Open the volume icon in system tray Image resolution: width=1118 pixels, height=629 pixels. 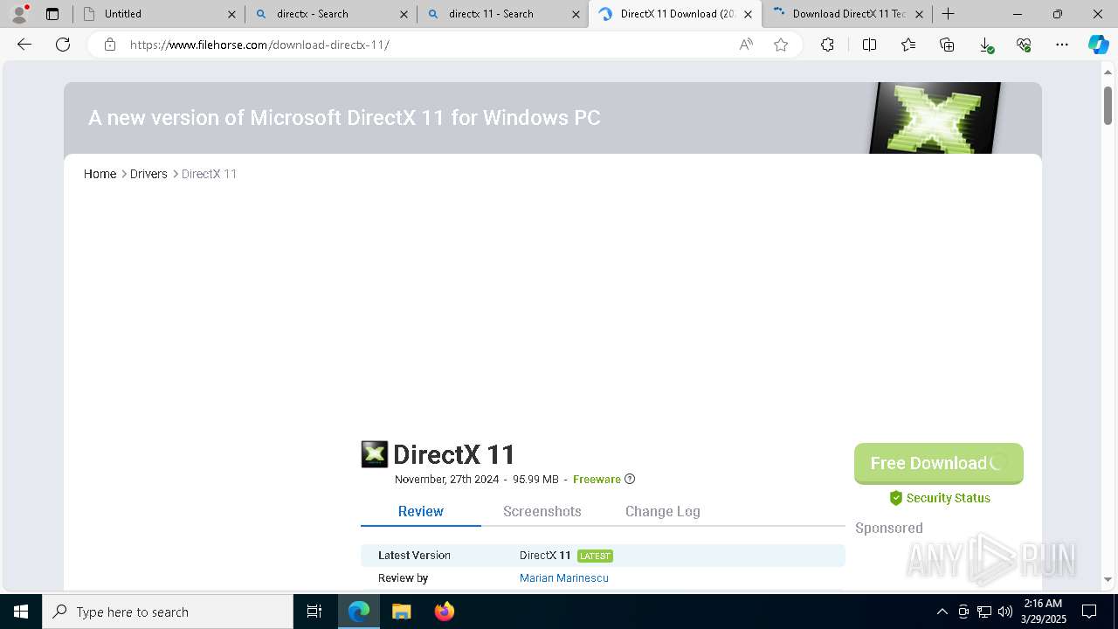point(1005,612)
